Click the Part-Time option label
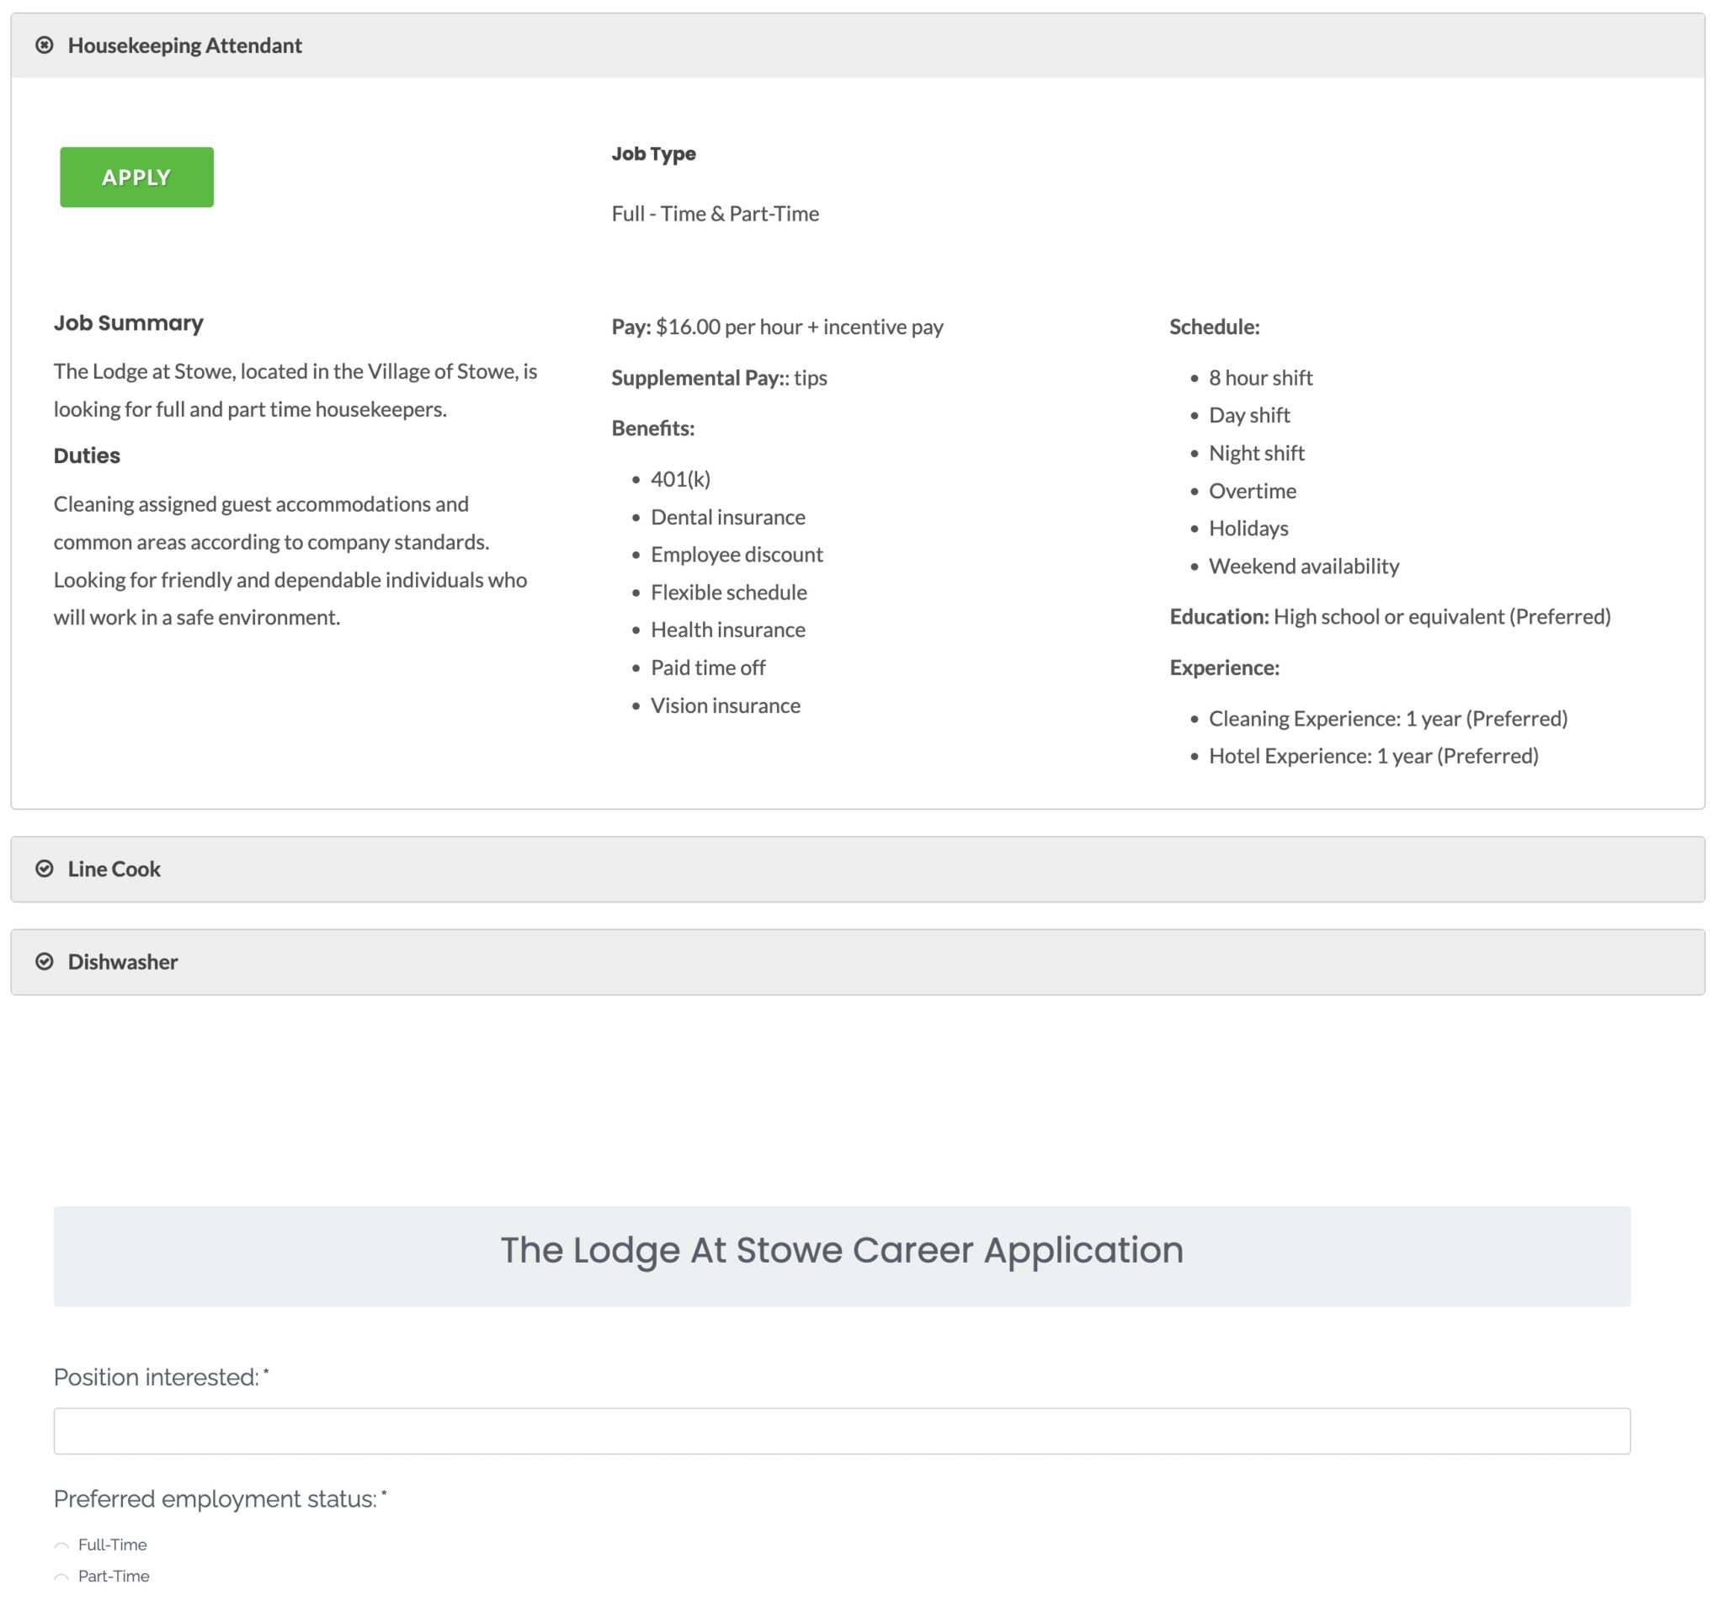The image size is (1724, 1617). [114, 1577]
